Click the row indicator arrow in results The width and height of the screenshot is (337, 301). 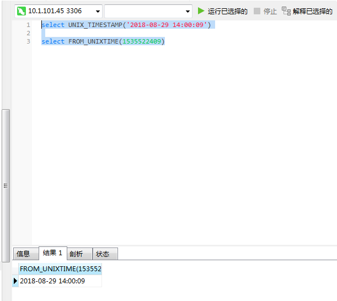[15, 281]
